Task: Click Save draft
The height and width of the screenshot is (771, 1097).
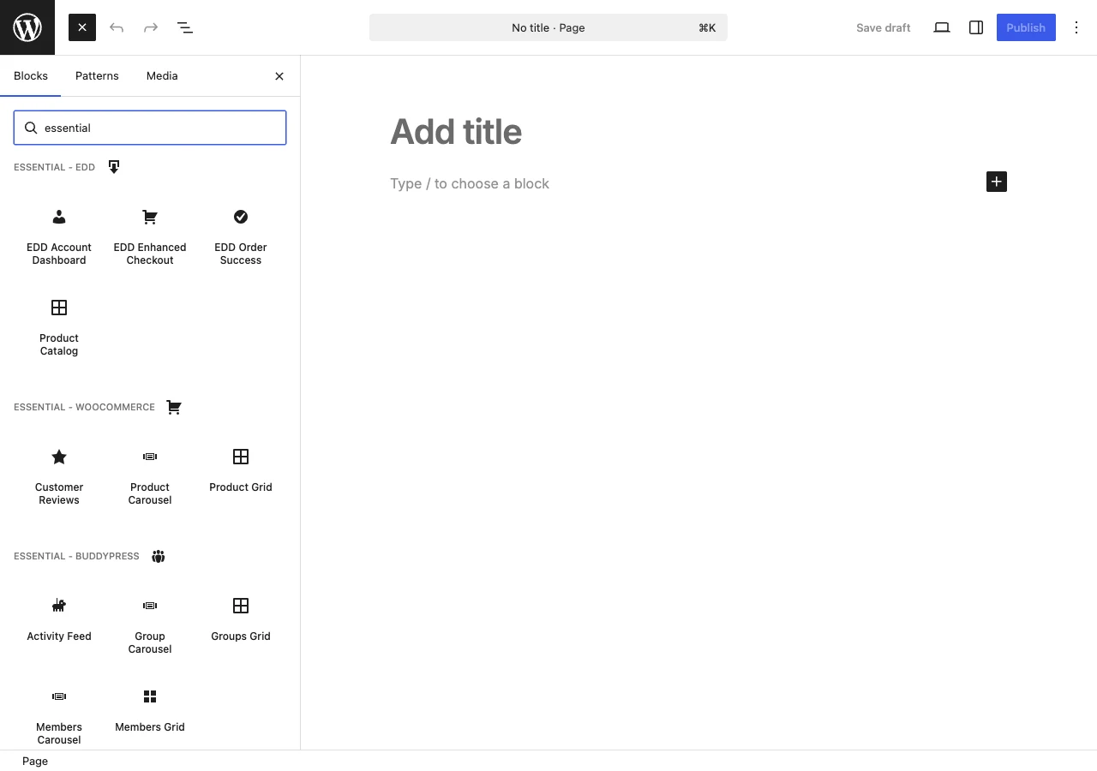Action: point(883,27)
